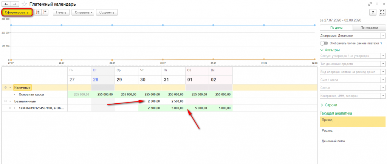Click the back navigation arrow
This screenshot has height=164, width=387.
pyautogui.click(x=6, y=4)
